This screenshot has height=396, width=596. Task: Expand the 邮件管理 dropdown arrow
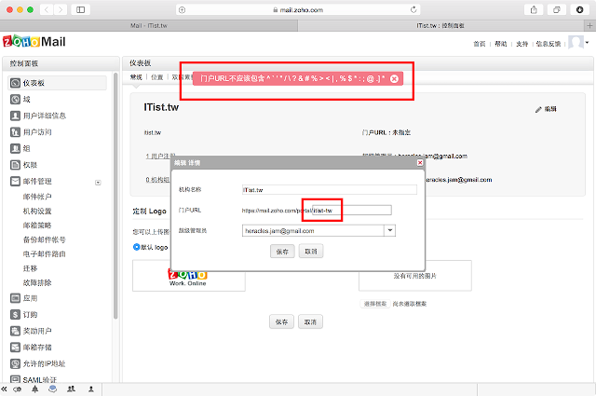coord(98,183)
